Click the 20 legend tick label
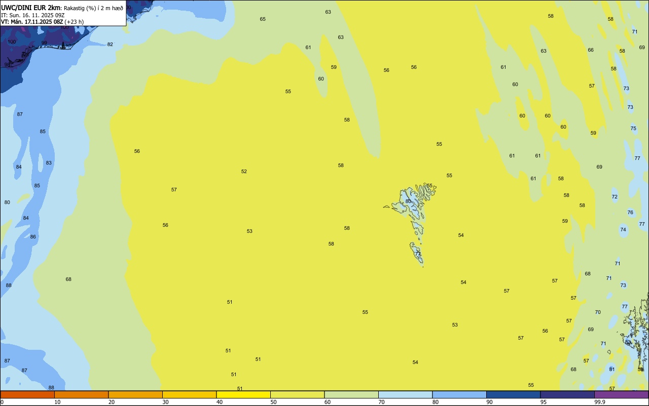This screenshot has height=406, width=649. click(112, 402)
